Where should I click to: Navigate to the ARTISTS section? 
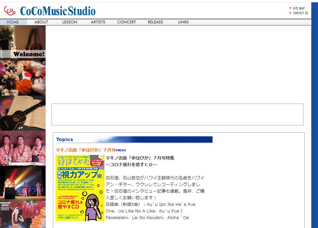tap(98, 22)
